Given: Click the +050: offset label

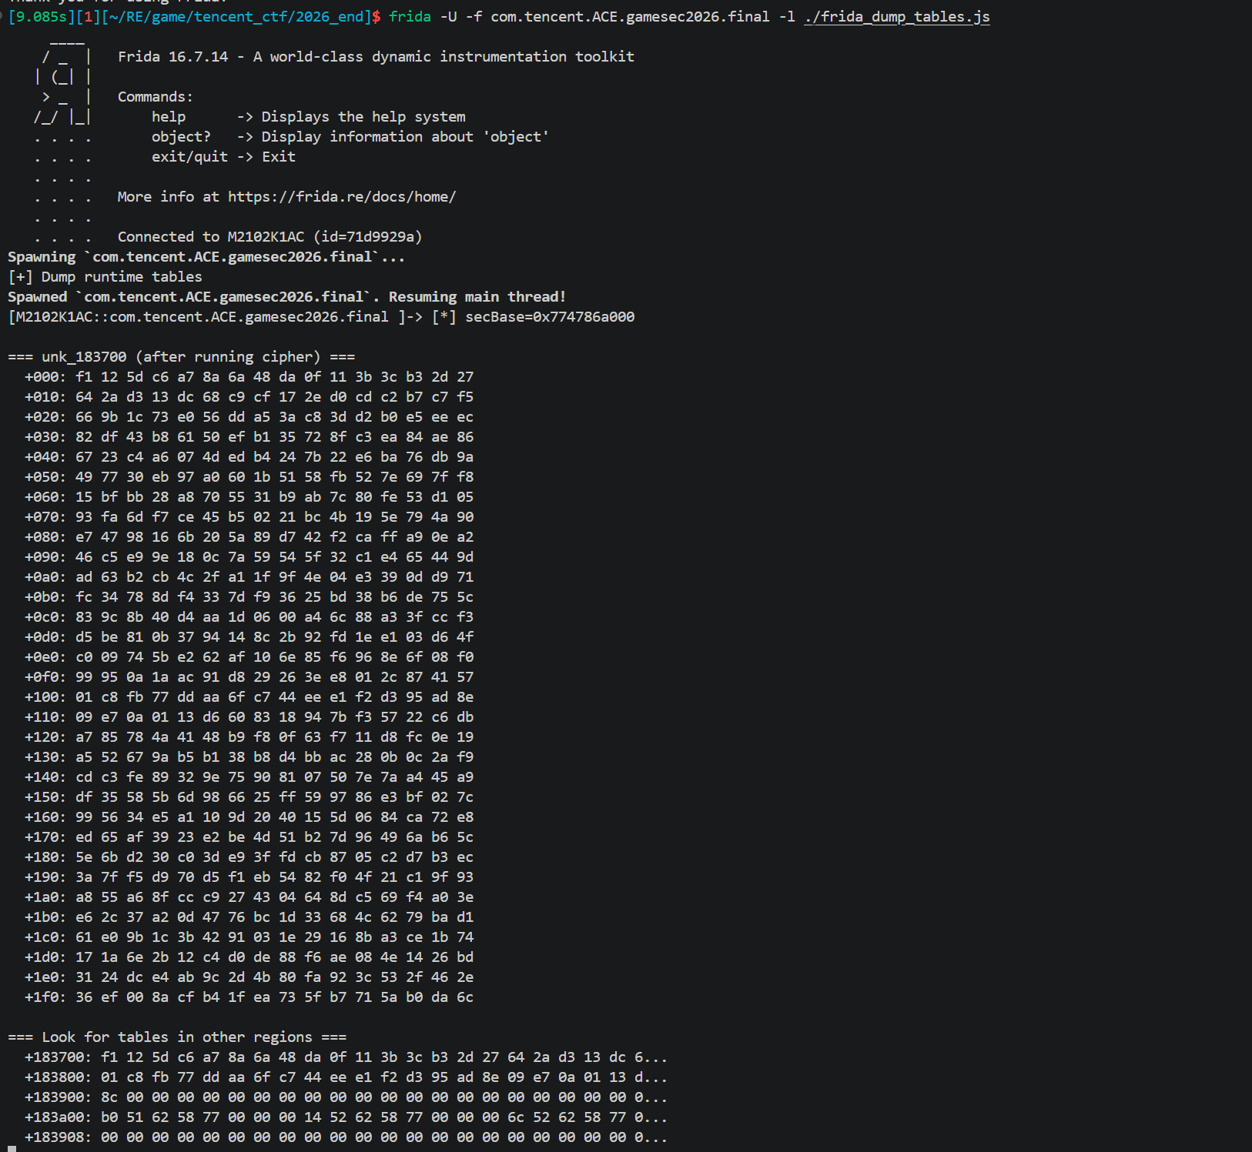Looking at the screenshot, I should click(45, 477).
